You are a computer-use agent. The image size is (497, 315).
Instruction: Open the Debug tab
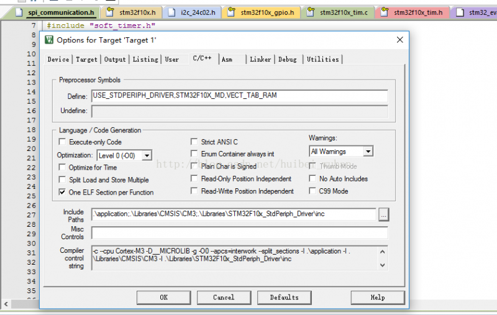(287, 59)
